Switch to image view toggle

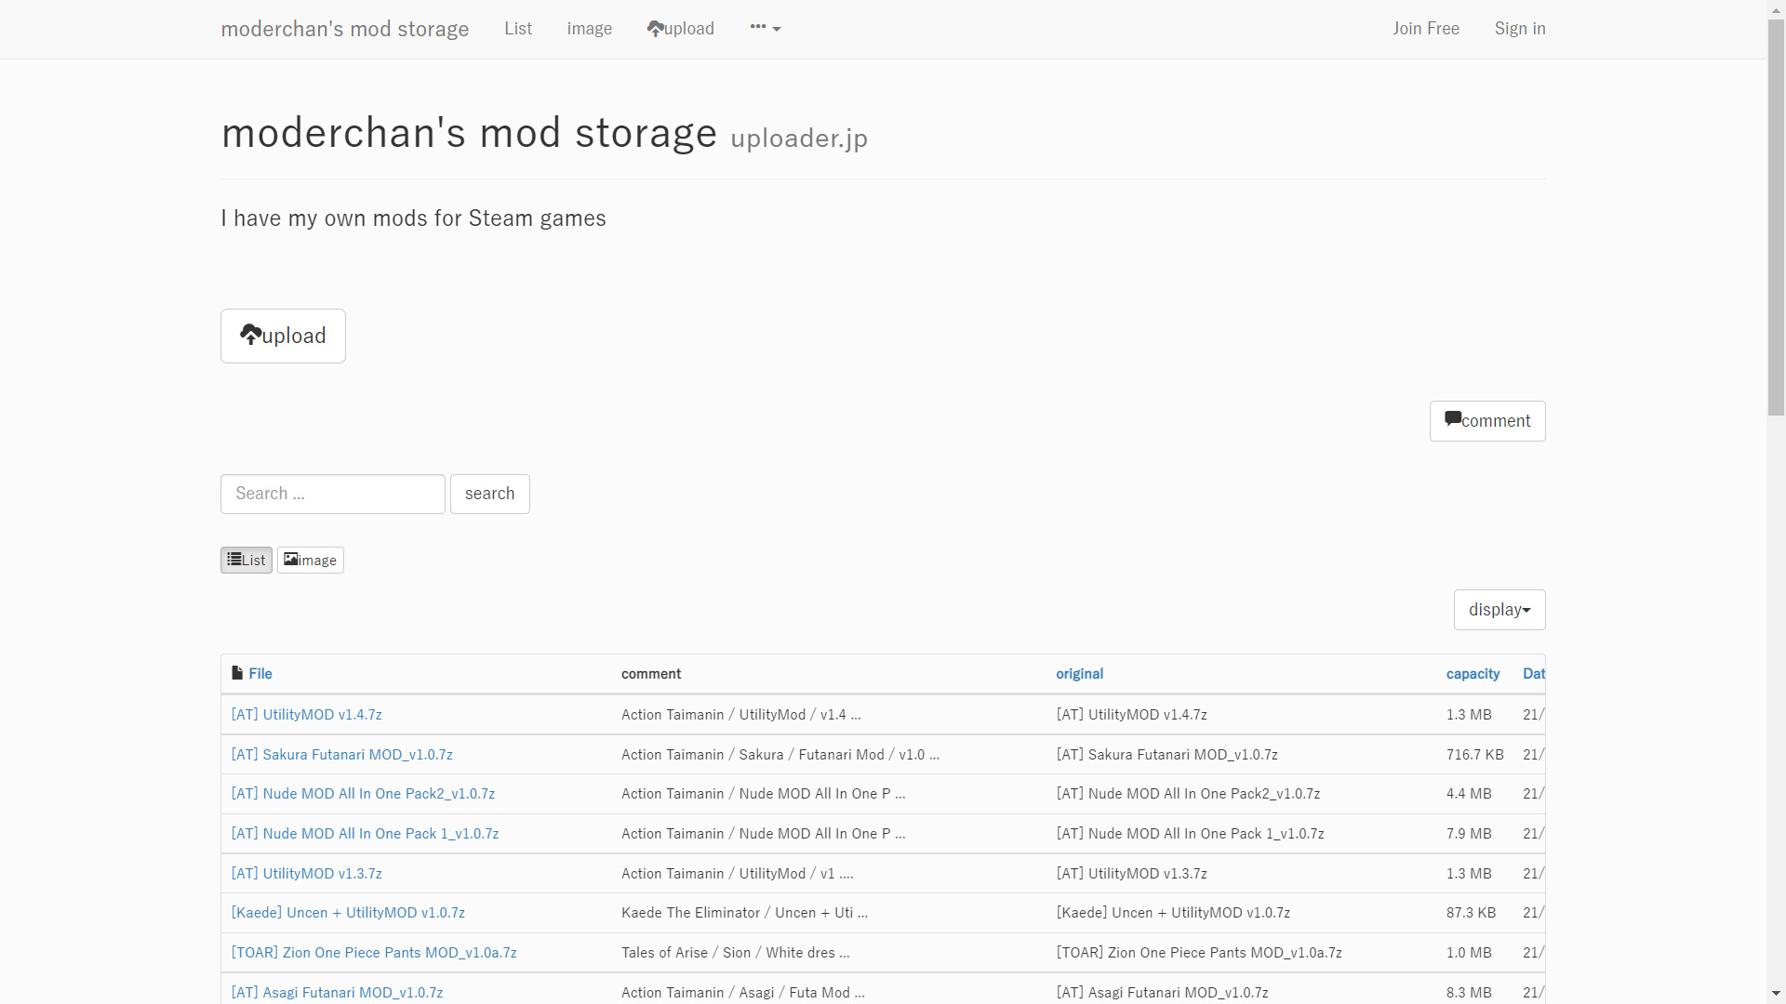coord(311,560)
